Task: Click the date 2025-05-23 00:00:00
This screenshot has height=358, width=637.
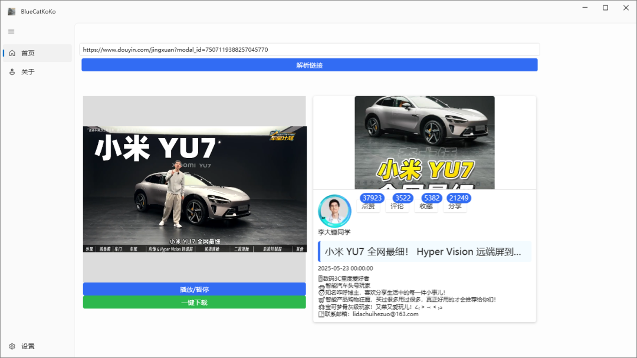Action: click(x=345, y=268)
